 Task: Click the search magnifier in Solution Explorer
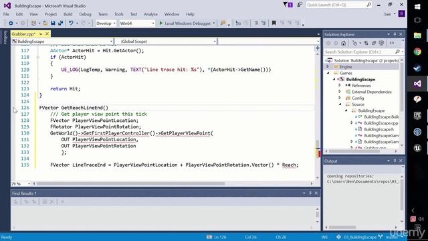tap(397, 52)
